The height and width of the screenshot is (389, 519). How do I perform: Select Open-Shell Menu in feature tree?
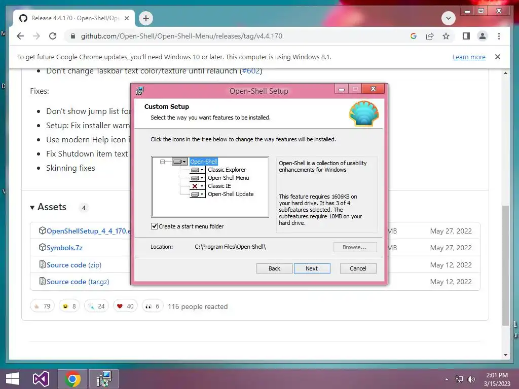click(x=229, y=178)
